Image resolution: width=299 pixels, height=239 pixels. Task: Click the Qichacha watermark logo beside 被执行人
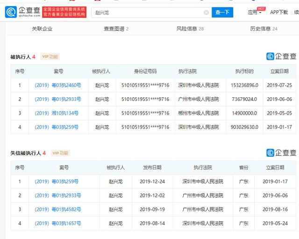click(x=281, y=57)
